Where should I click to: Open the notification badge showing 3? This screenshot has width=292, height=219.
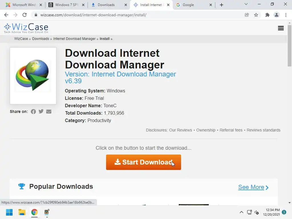point(284,212)
